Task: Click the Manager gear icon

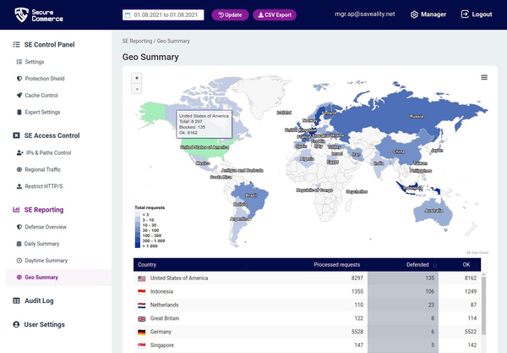Action: click(x=414, y=14)
